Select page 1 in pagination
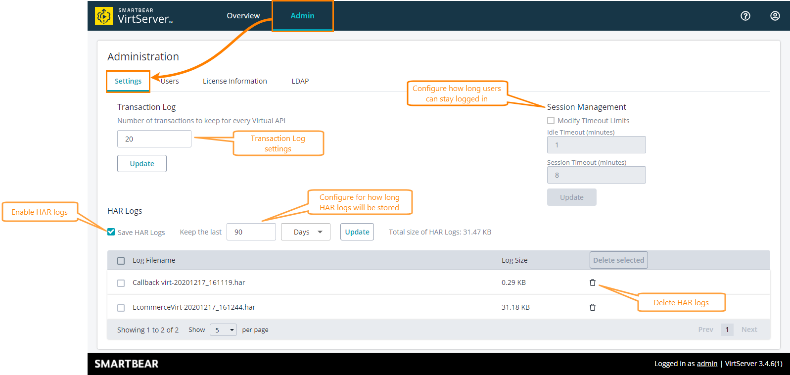 pyautogui.click(x=727, y=329)
